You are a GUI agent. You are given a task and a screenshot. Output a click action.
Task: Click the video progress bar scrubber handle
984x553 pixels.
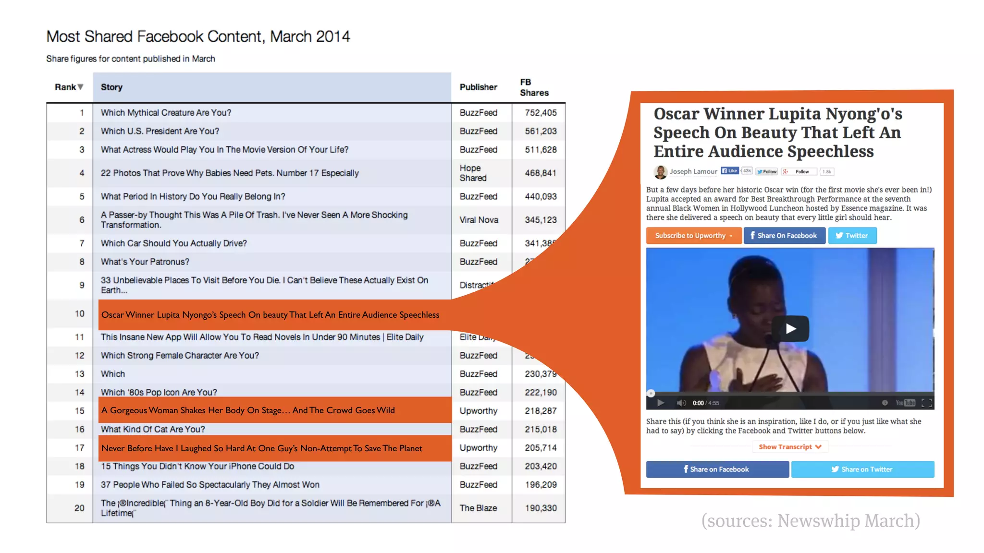click(x=651, y=393)
